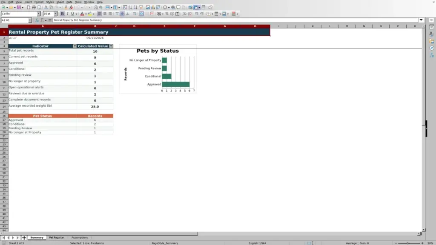Screen dimensions: 436x245
Task: Open the Font Name dropdown
Action: (39, 14)
